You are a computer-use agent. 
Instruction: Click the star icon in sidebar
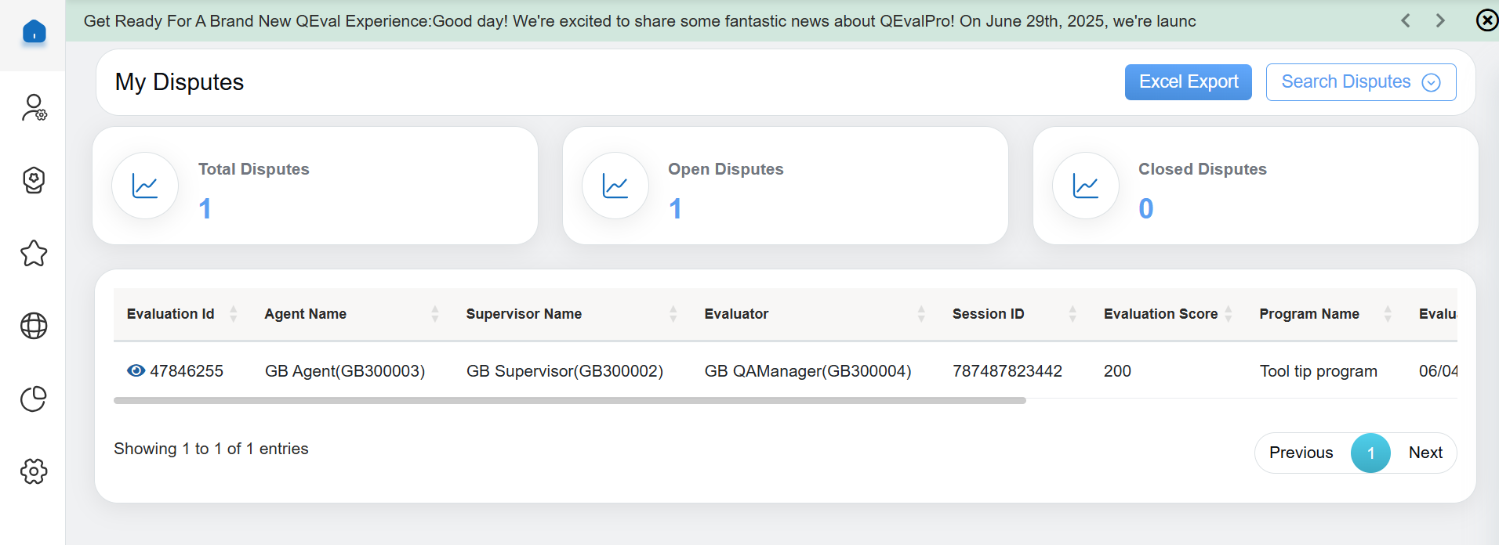click(34, 253)
